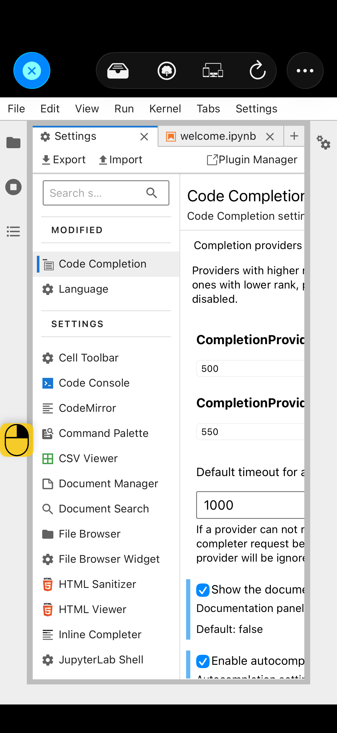Focus the Search settings input field

[106, 193]
